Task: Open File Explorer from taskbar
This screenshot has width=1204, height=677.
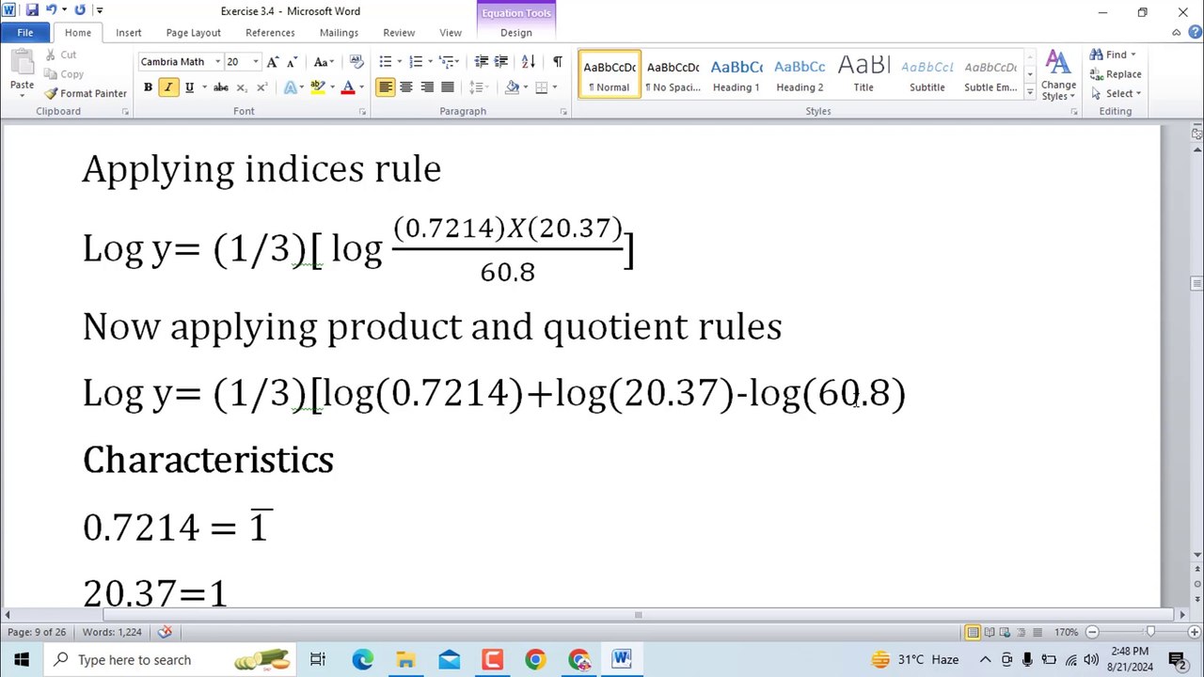Action: point(405,659)
